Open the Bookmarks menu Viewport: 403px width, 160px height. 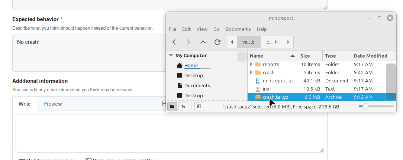coord(238,29)
